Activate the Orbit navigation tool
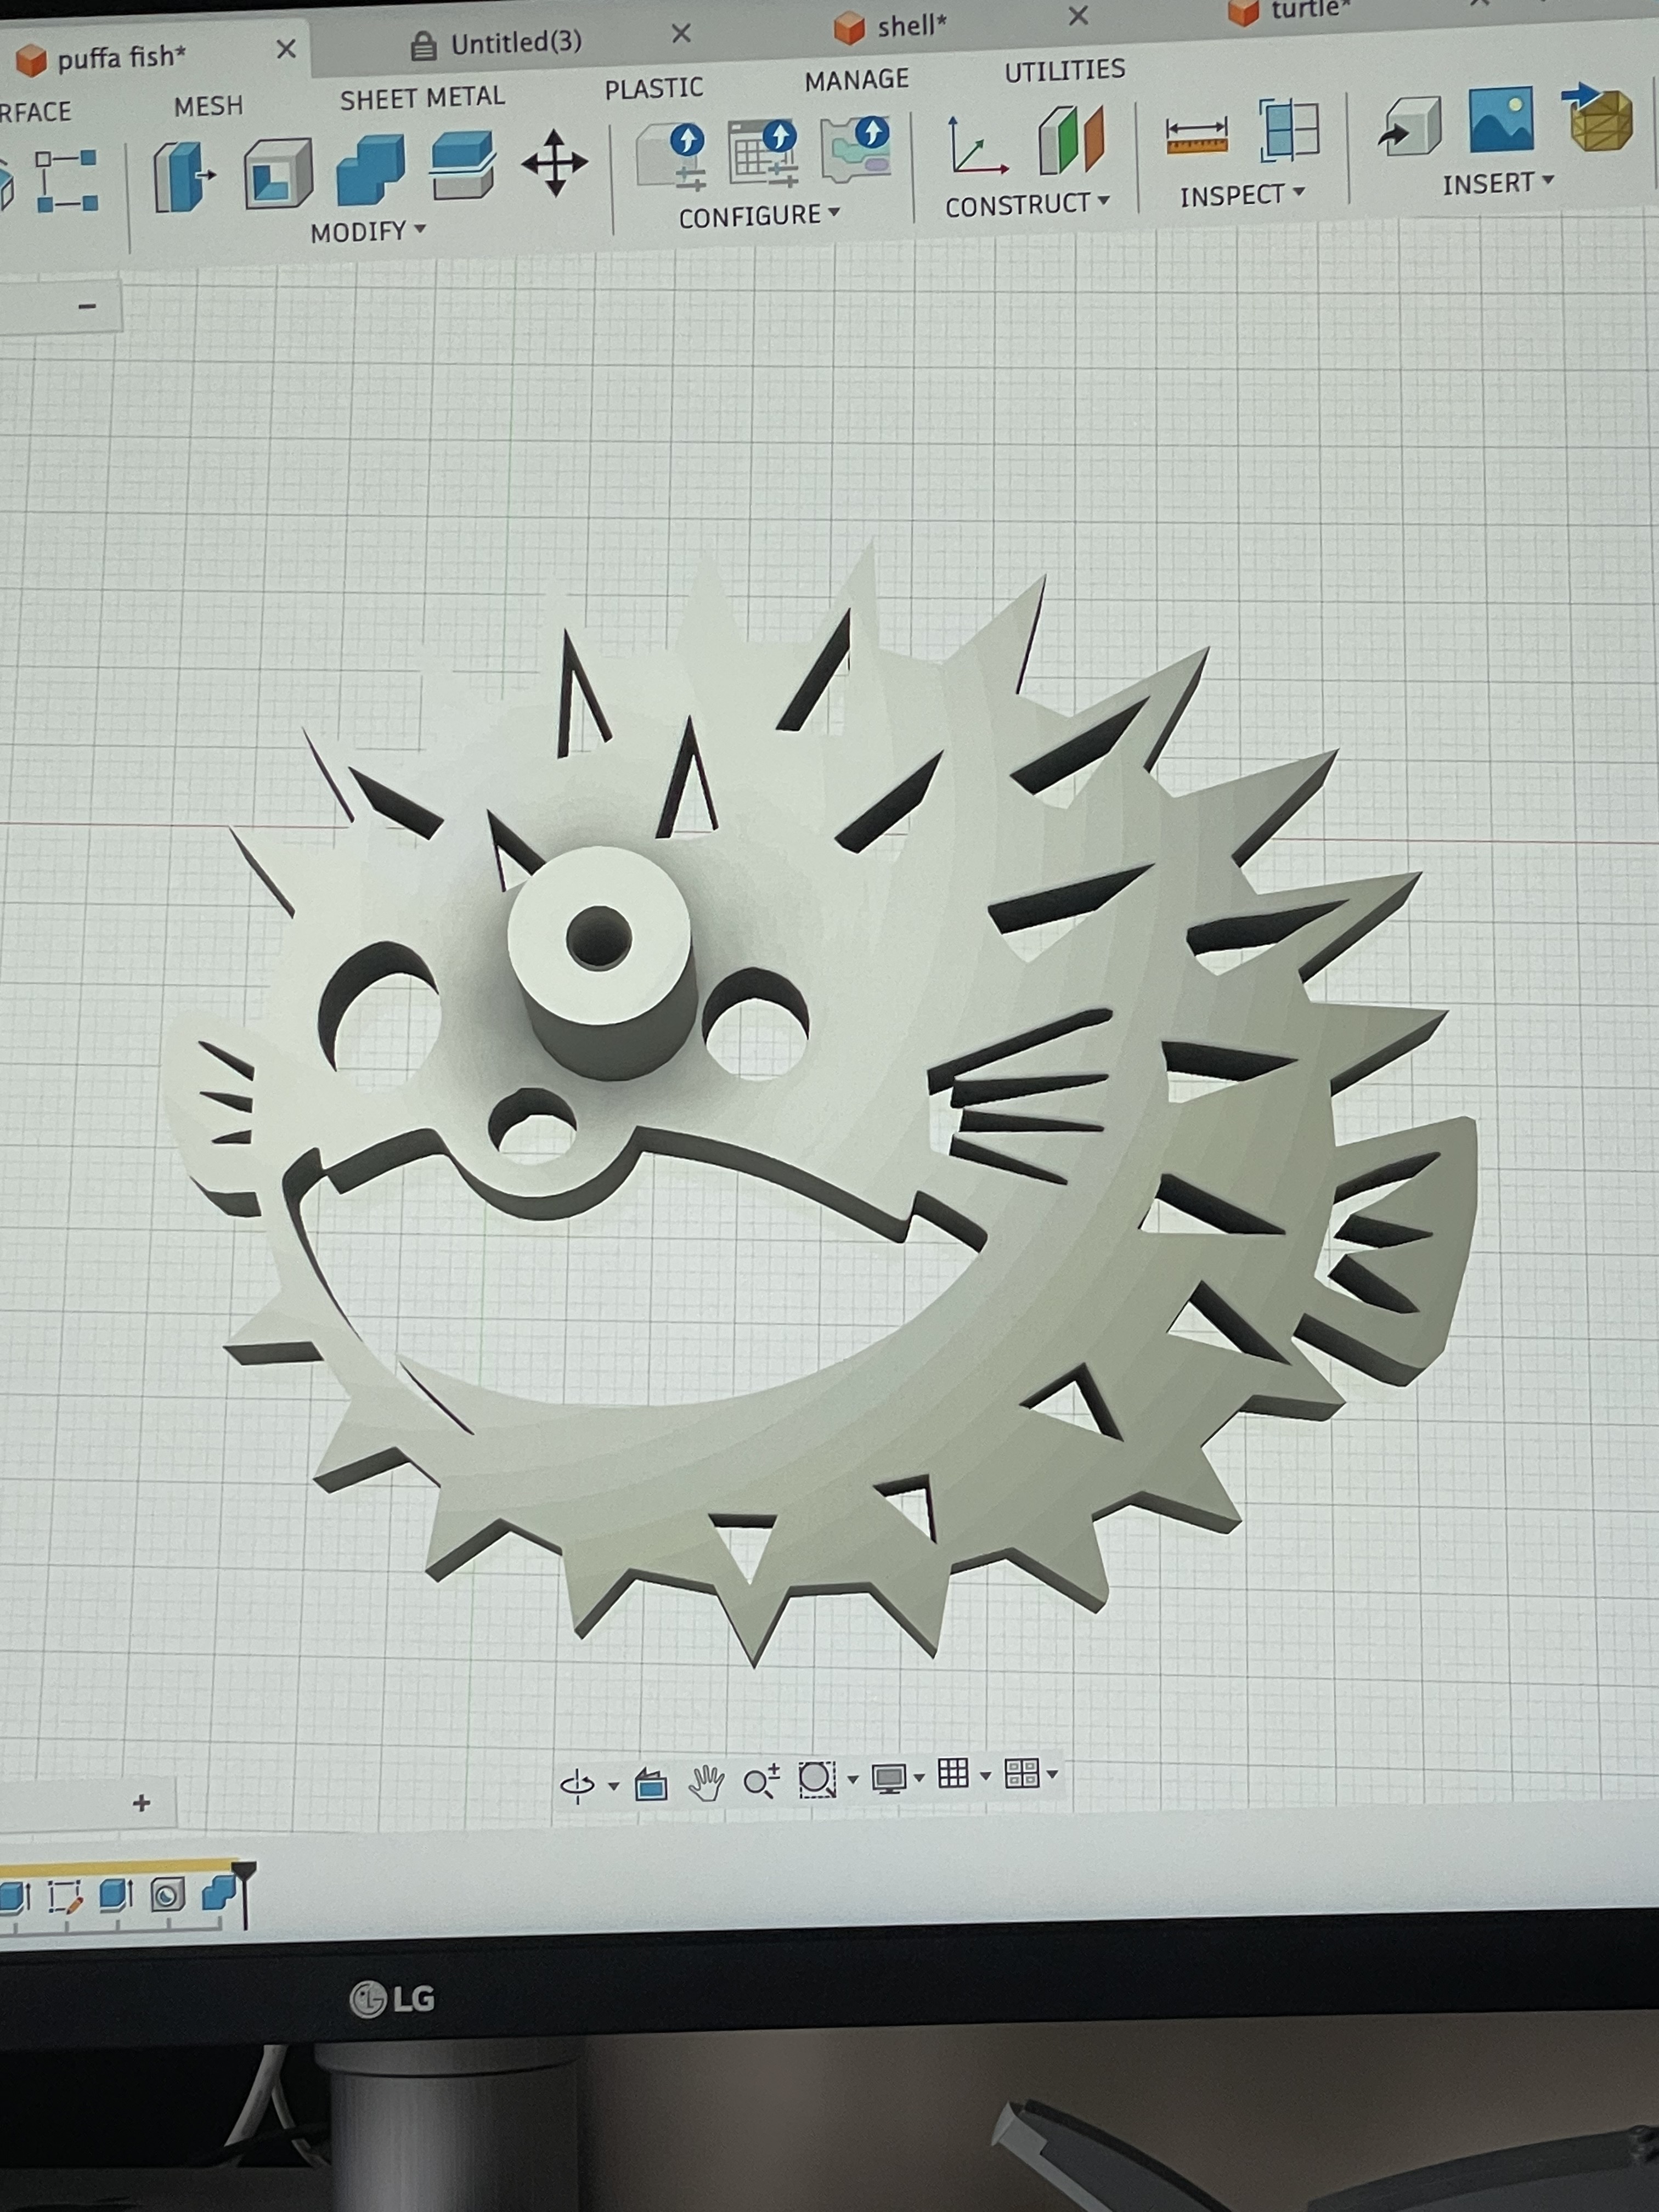The height and width of the screenshot is (2212, 1659). (x=577, y=1785)
